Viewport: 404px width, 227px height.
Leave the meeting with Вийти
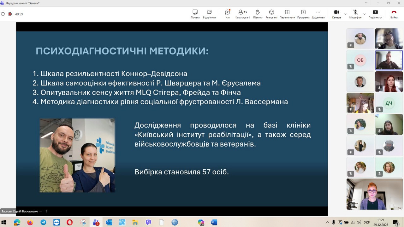pyautogui.click(x=394, y=14)
